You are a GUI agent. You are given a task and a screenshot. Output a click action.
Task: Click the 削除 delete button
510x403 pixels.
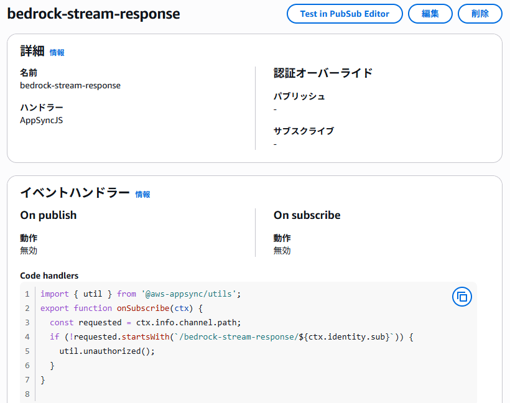pyautogui.click(x=480, y=14)
